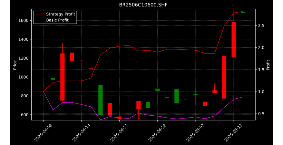
Task: Click the 1.5 profit tick label
Action: click(261, 70)
